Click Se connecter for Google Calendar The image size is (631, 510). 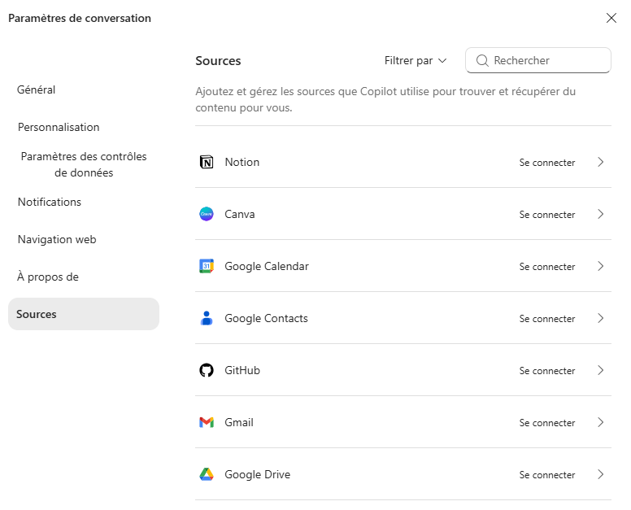tap(547, 267)
